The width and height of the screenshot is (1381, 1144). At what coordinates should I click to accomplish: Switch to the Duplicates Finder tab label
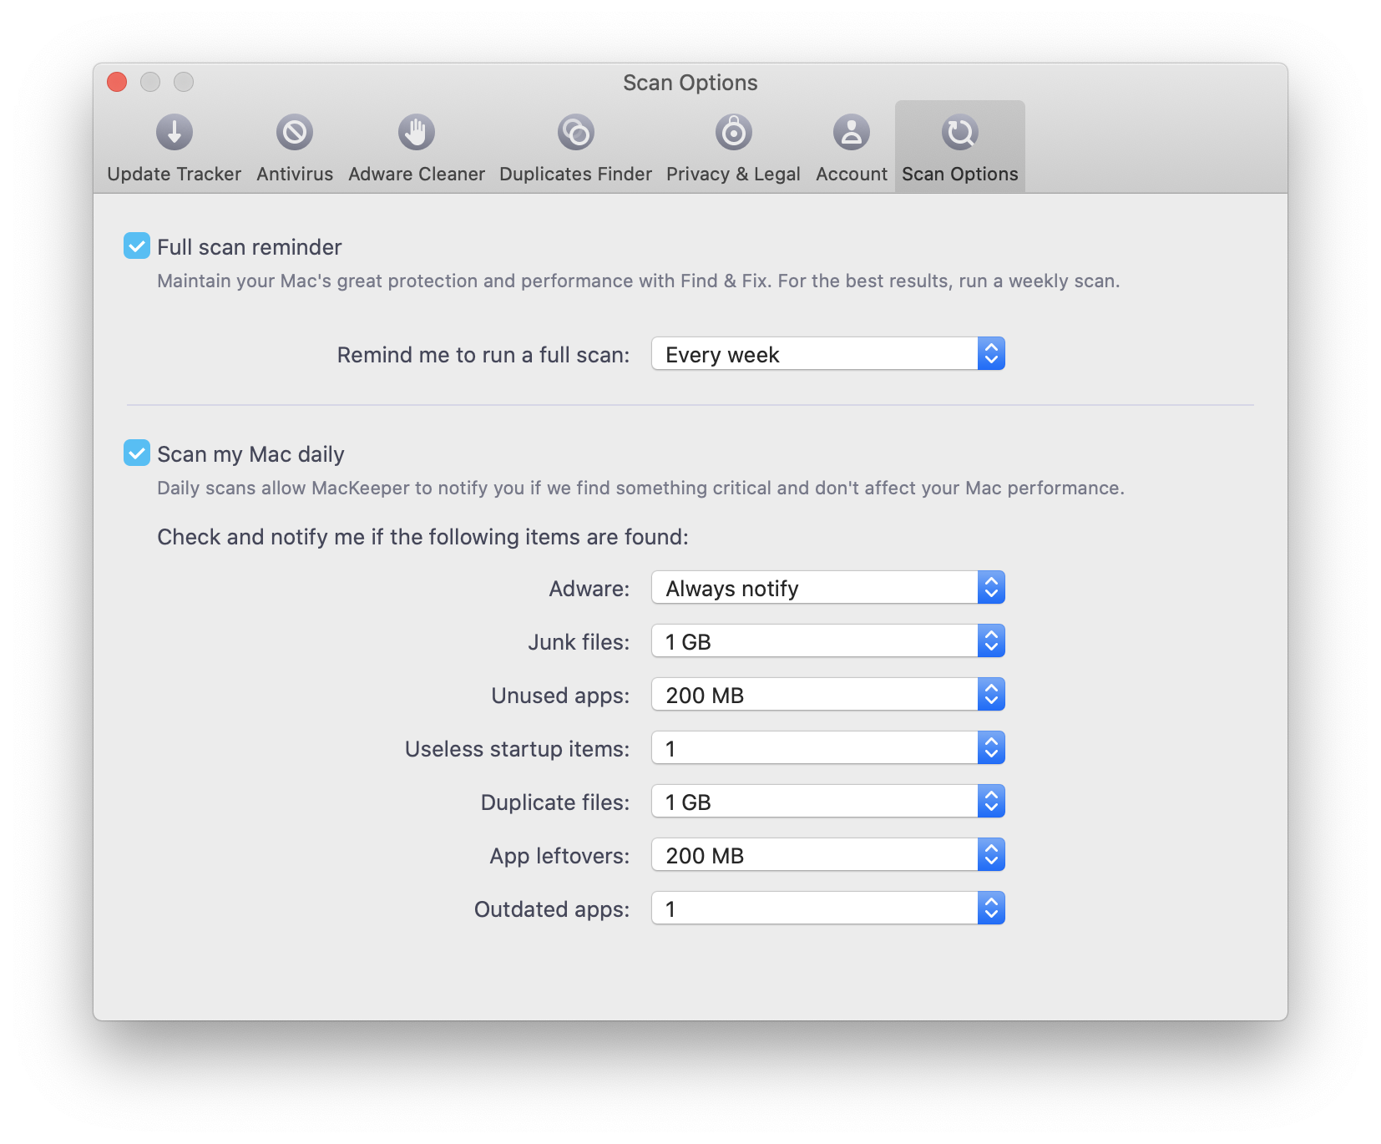pyautogui.click(x=576, y=174)
